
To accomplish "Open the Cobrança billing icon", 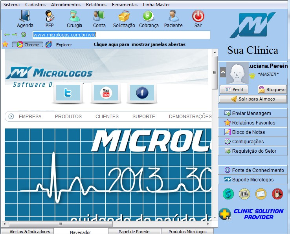I will [149, 19].
